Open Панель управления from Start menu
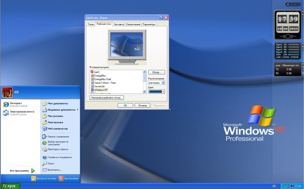Viewport: 304px width, 189px height. point(58,137)
